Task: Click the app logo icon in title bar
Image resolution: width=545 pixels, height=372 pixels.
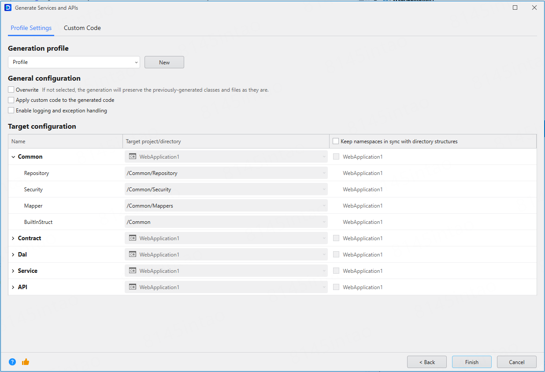Action: pos(7,7)
